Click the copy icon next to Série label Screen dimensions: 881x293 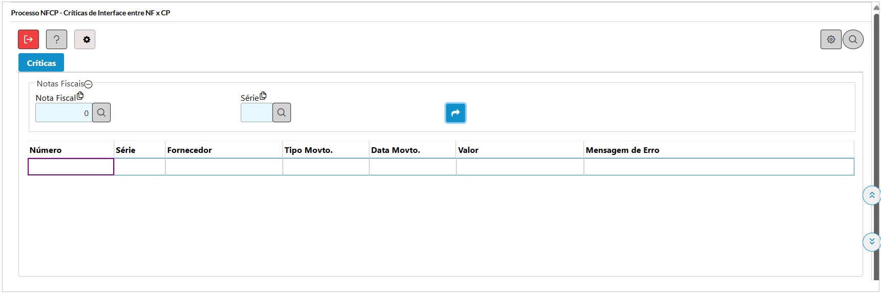[263, 96]
